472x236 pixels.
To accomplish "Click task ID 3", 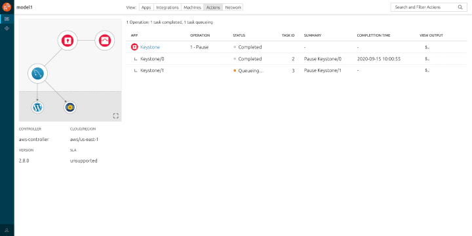I will point(293,70).
